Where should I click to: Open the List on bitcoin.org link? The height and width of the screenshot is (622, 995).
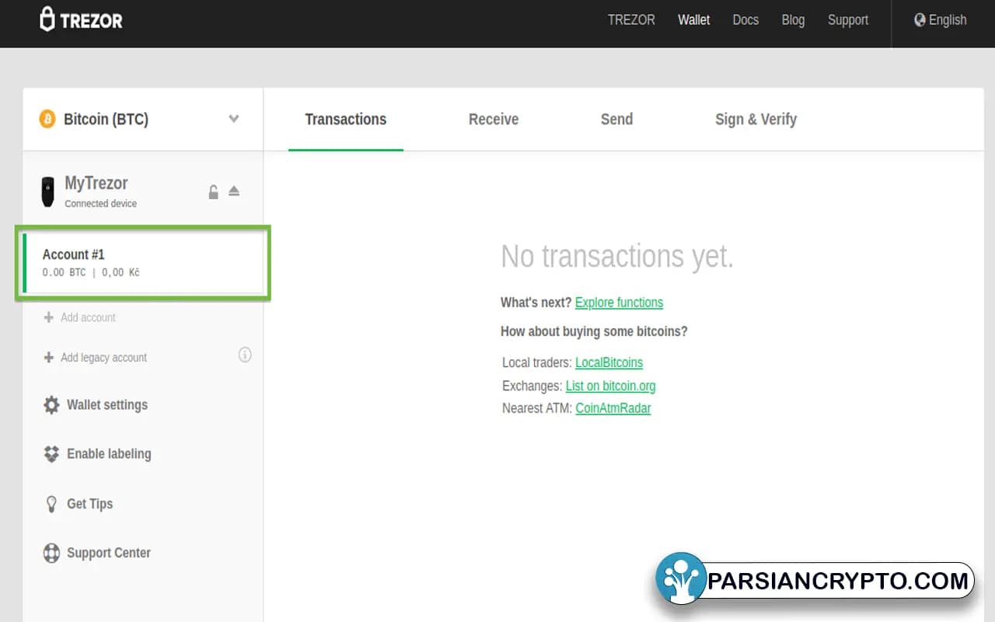coord(610,386)
